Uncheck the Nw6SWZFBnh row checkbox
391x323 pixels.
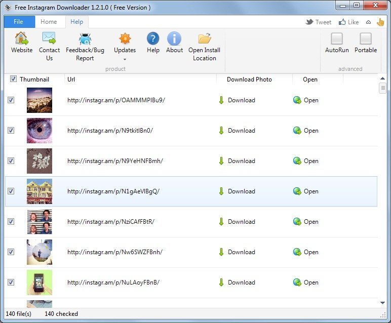click(x=11, y=252)
